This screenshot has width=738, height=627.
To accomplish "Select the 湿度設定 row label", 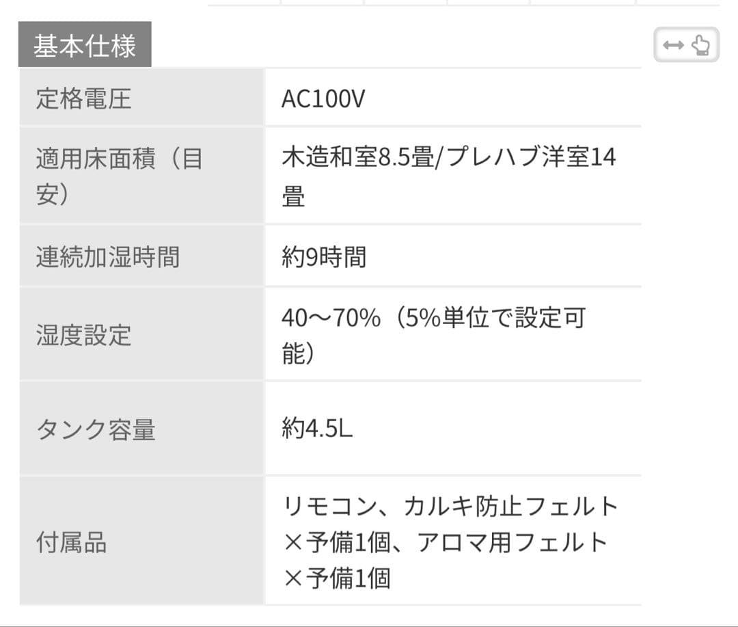I will (83, 335).
